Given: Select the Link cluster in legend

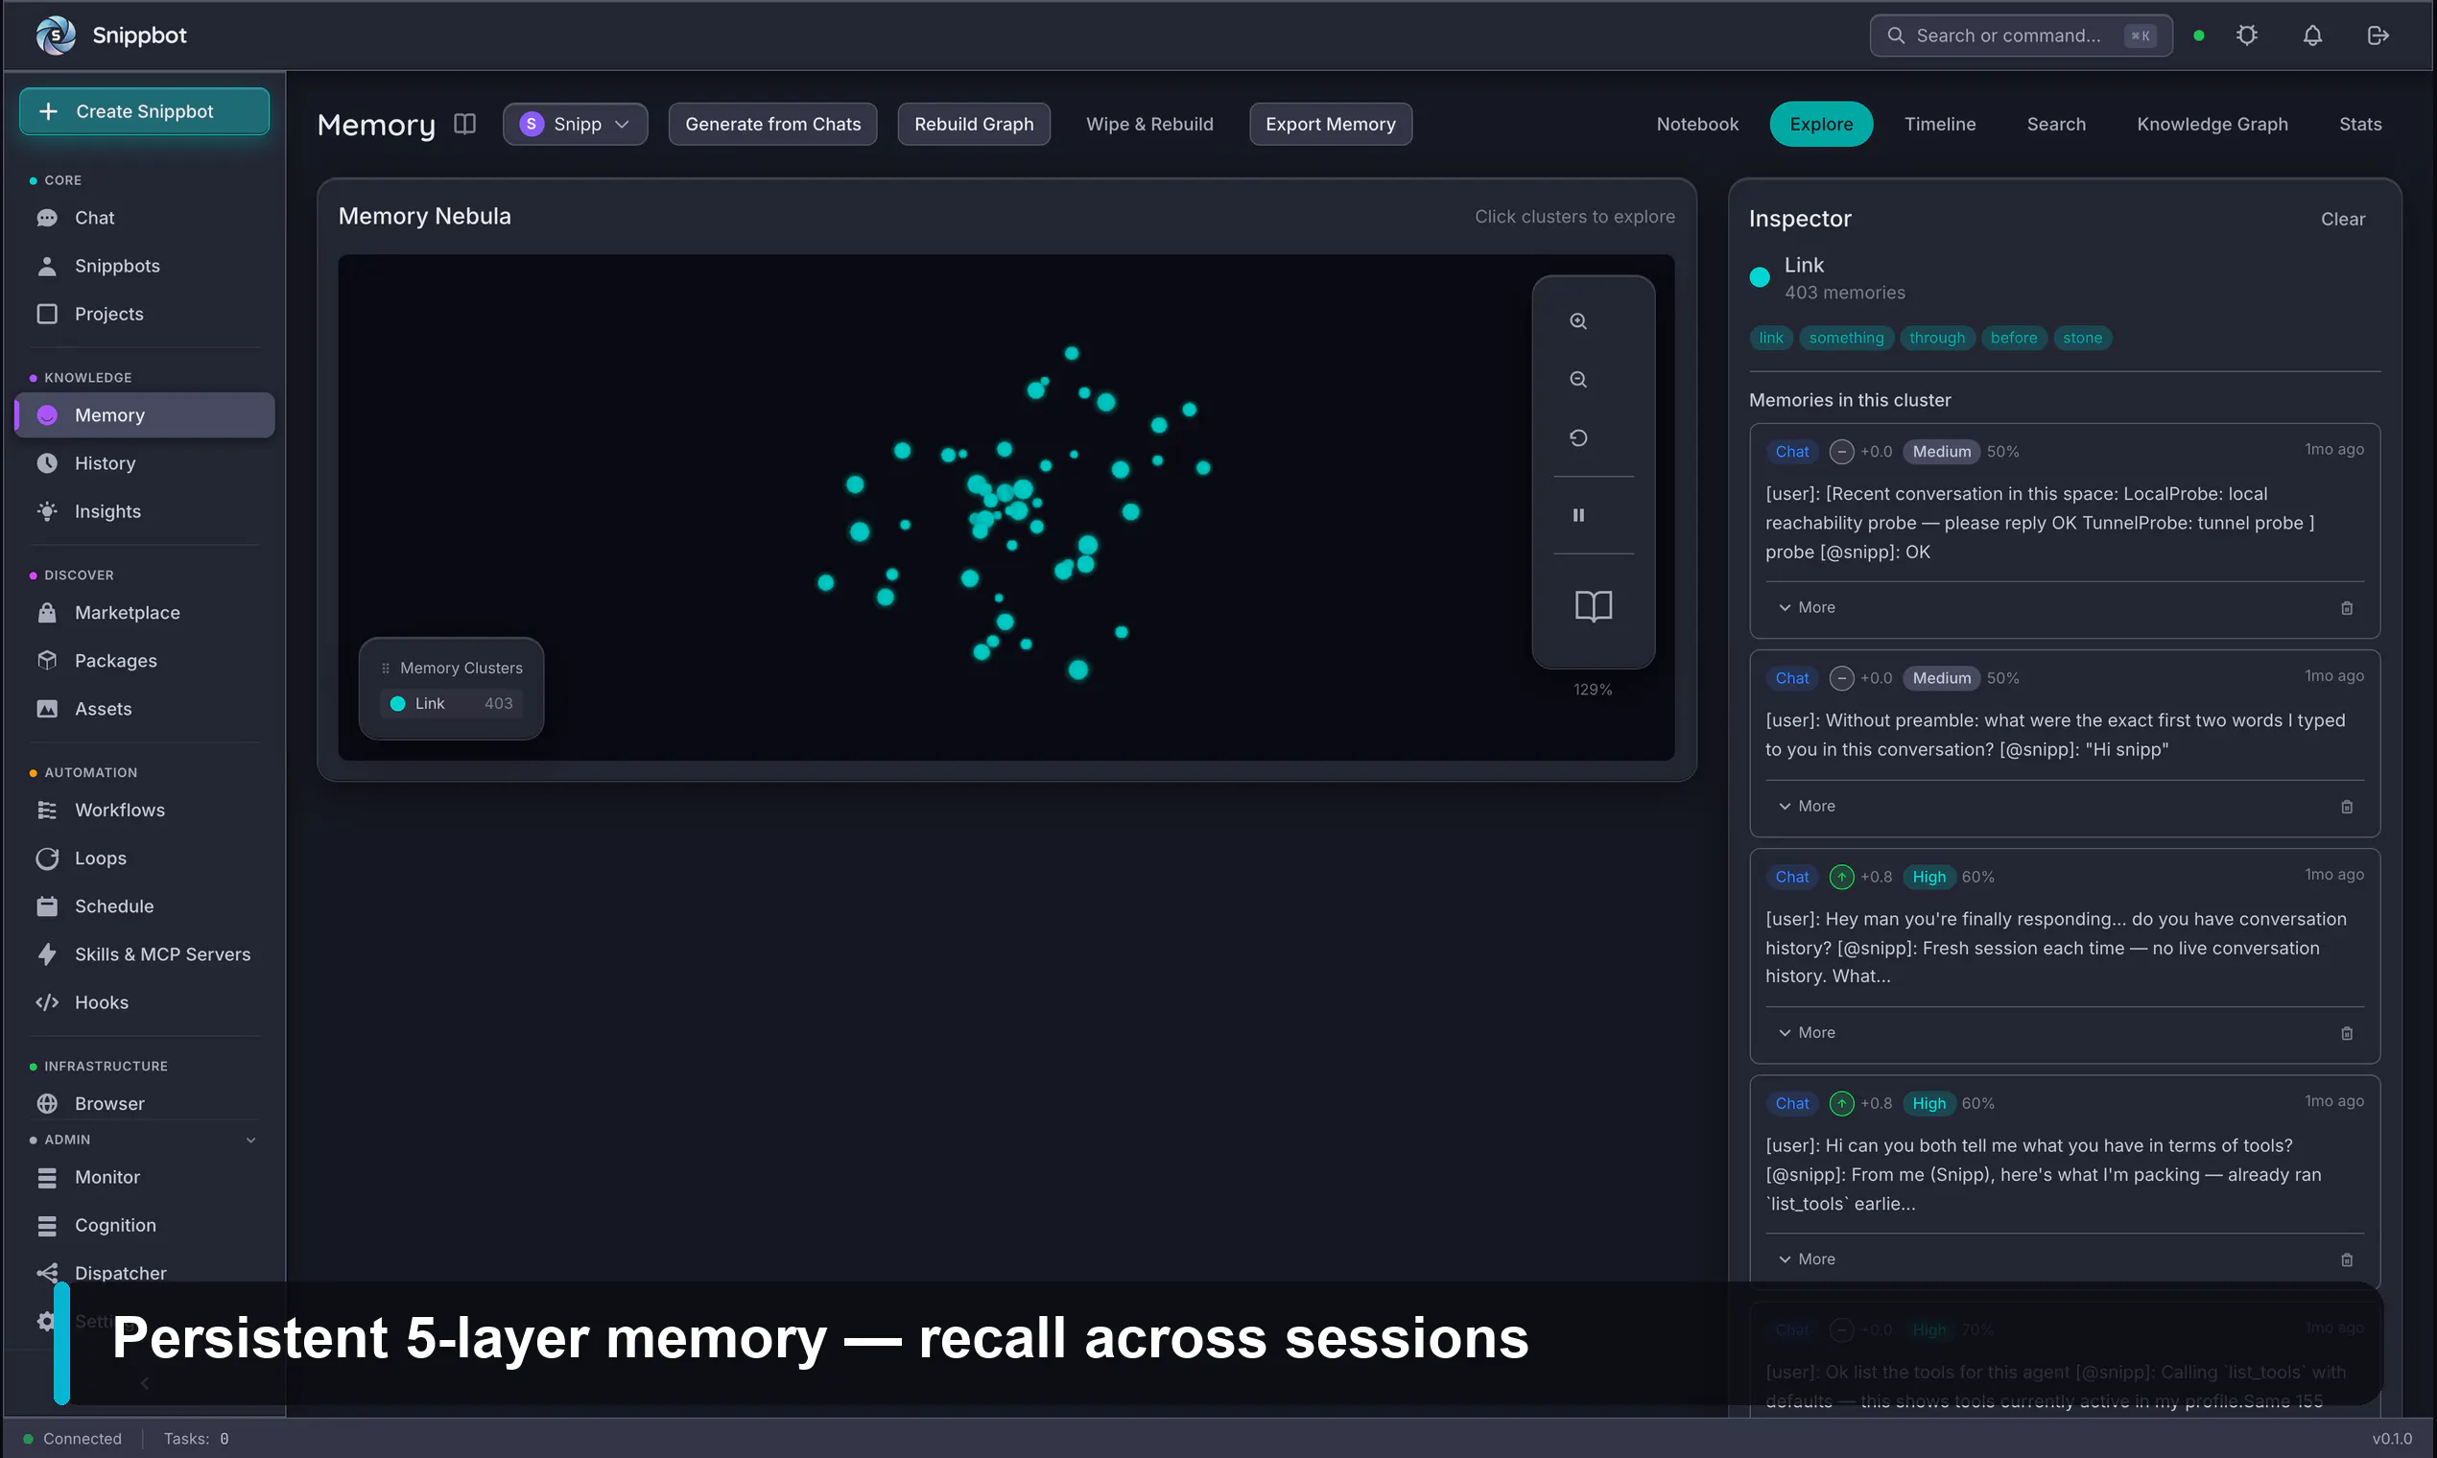Looking at the screenshot, I should 451,703.
